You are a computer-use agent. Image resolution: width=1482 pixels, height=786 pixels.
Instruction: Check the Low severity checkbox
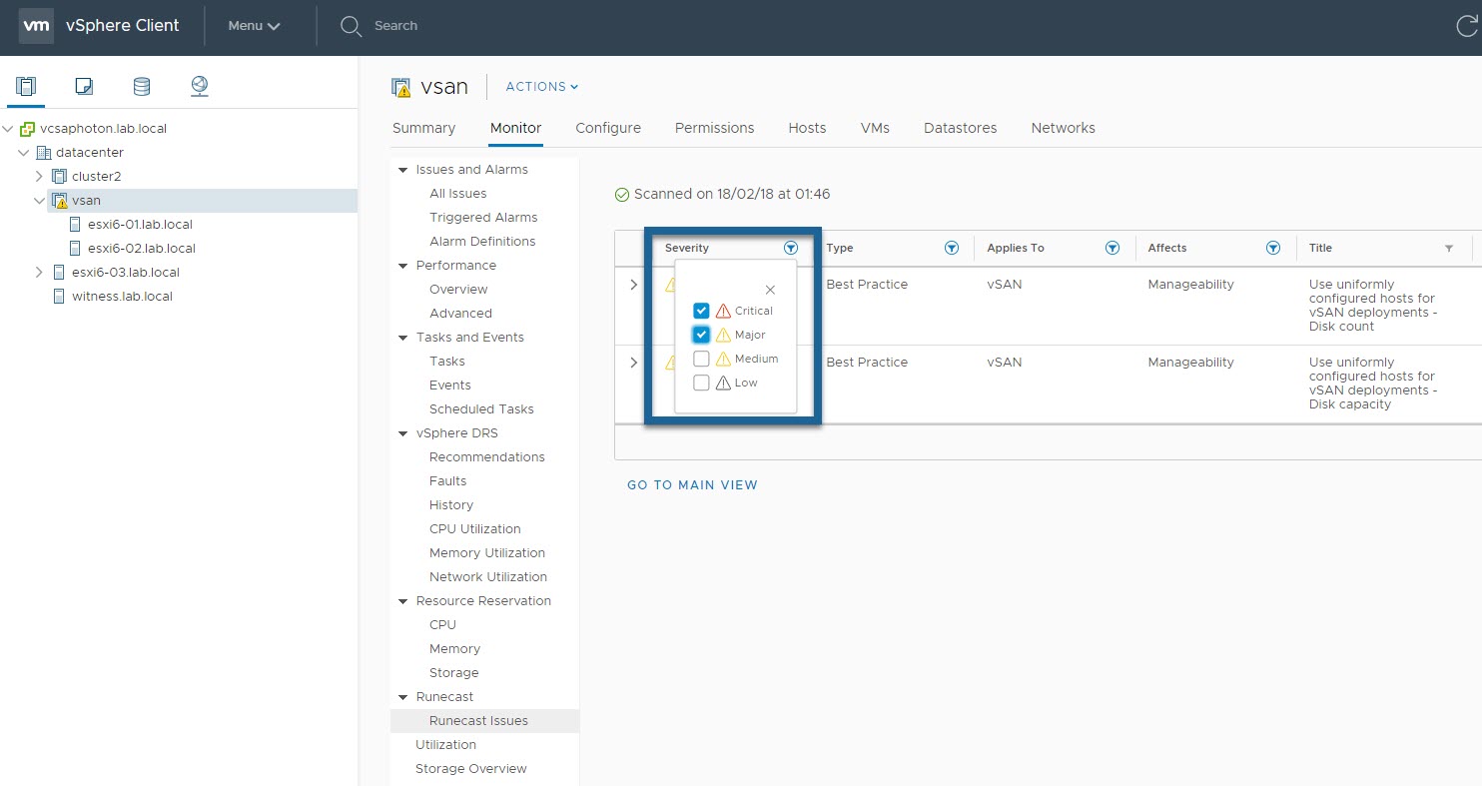(701, 383)
